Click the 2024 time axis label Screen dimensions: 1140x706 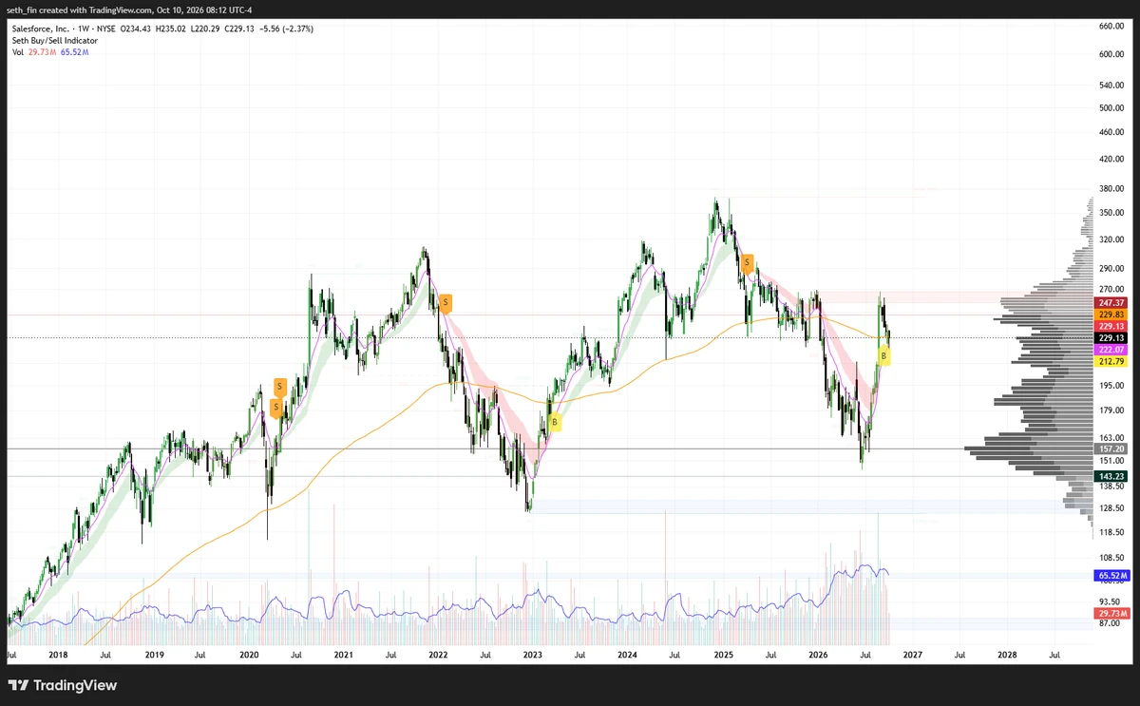(x=627, y=655)
